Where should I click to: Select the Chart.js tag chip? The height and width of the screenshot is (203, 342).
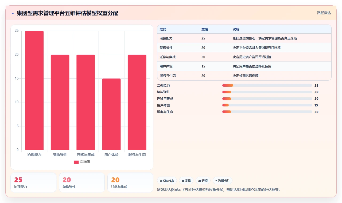point(167,181)
